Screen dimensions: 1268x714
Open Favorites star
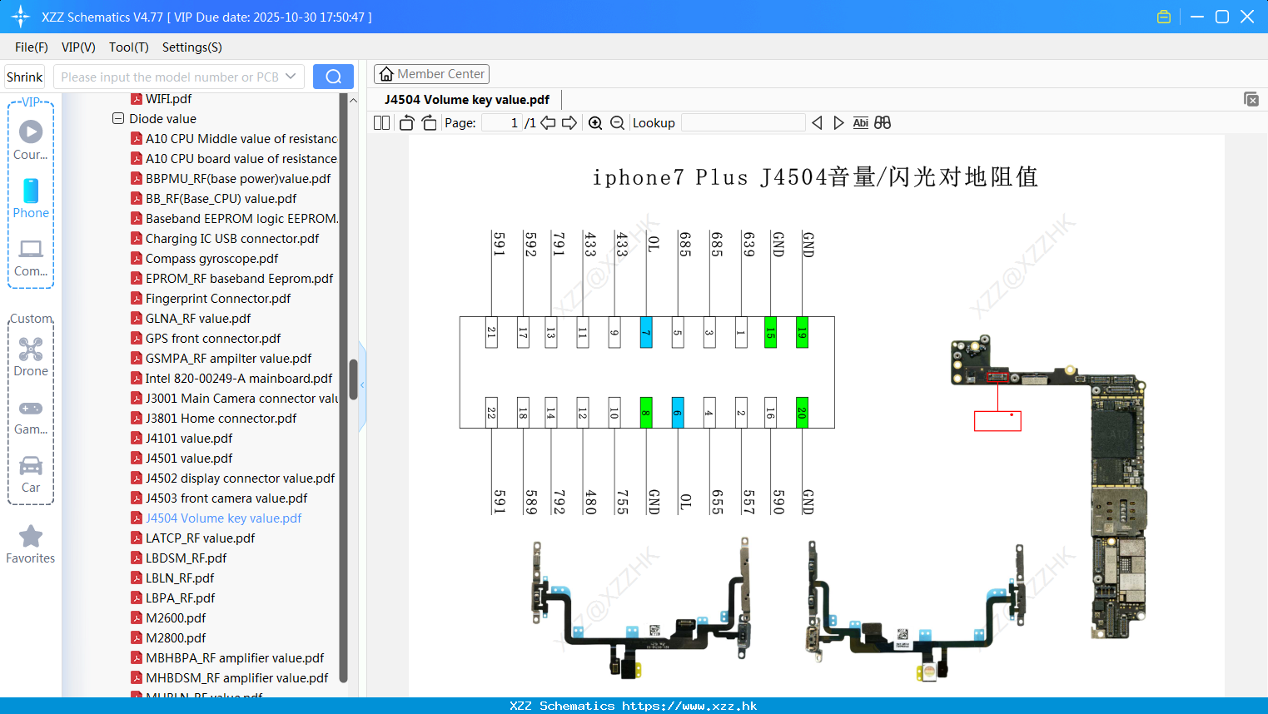click(x=31, y=544)
